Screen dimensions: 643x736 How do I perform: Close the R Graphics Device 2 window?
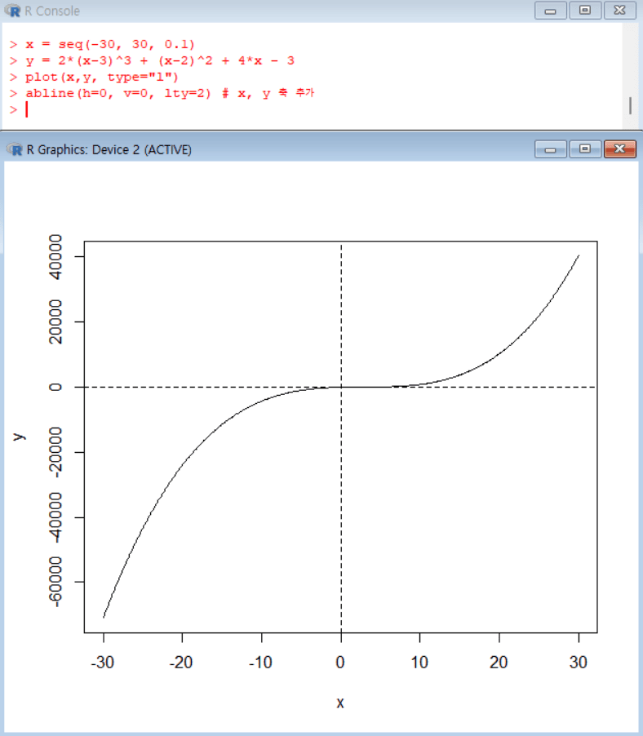[x=619, y=149]
